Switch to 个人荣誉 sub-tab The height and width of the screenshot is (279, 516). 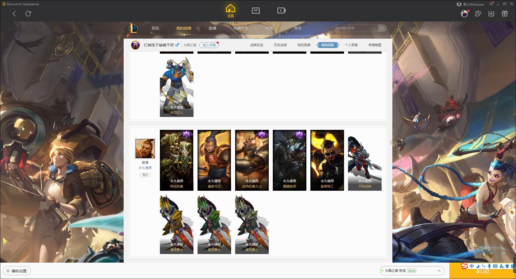tap(351, 45)
